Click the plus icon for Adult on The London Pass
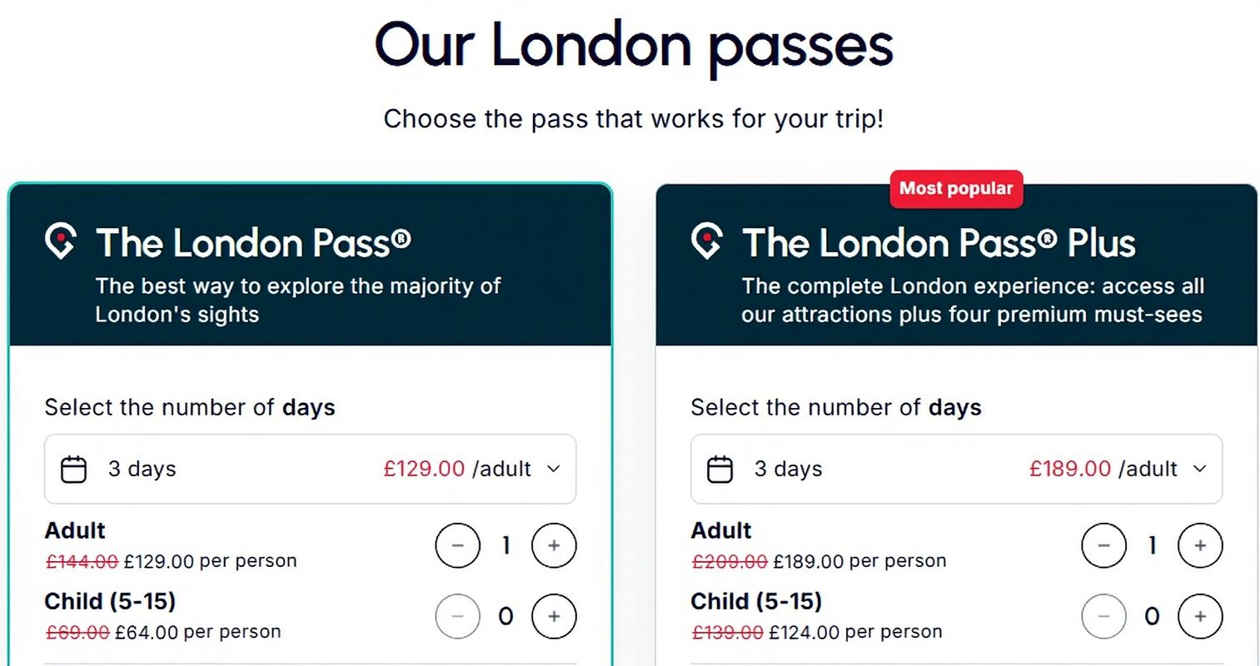The width and height of the screenshot is (1260, 666). [553, 545]
